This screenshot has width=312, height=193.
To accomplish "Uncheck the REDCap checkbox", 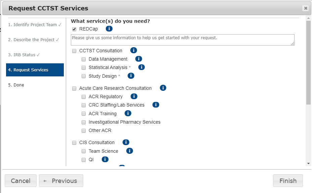I will coord(74,29).
